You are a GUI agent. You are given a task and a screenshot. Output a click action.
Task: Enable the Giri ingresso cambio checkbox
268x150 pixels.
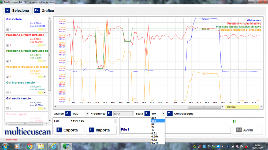pyautogui.click(x=8, y=93)
